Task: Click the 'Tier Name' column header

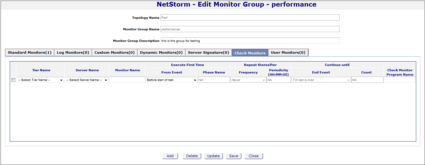Action: tap(41, 70)
